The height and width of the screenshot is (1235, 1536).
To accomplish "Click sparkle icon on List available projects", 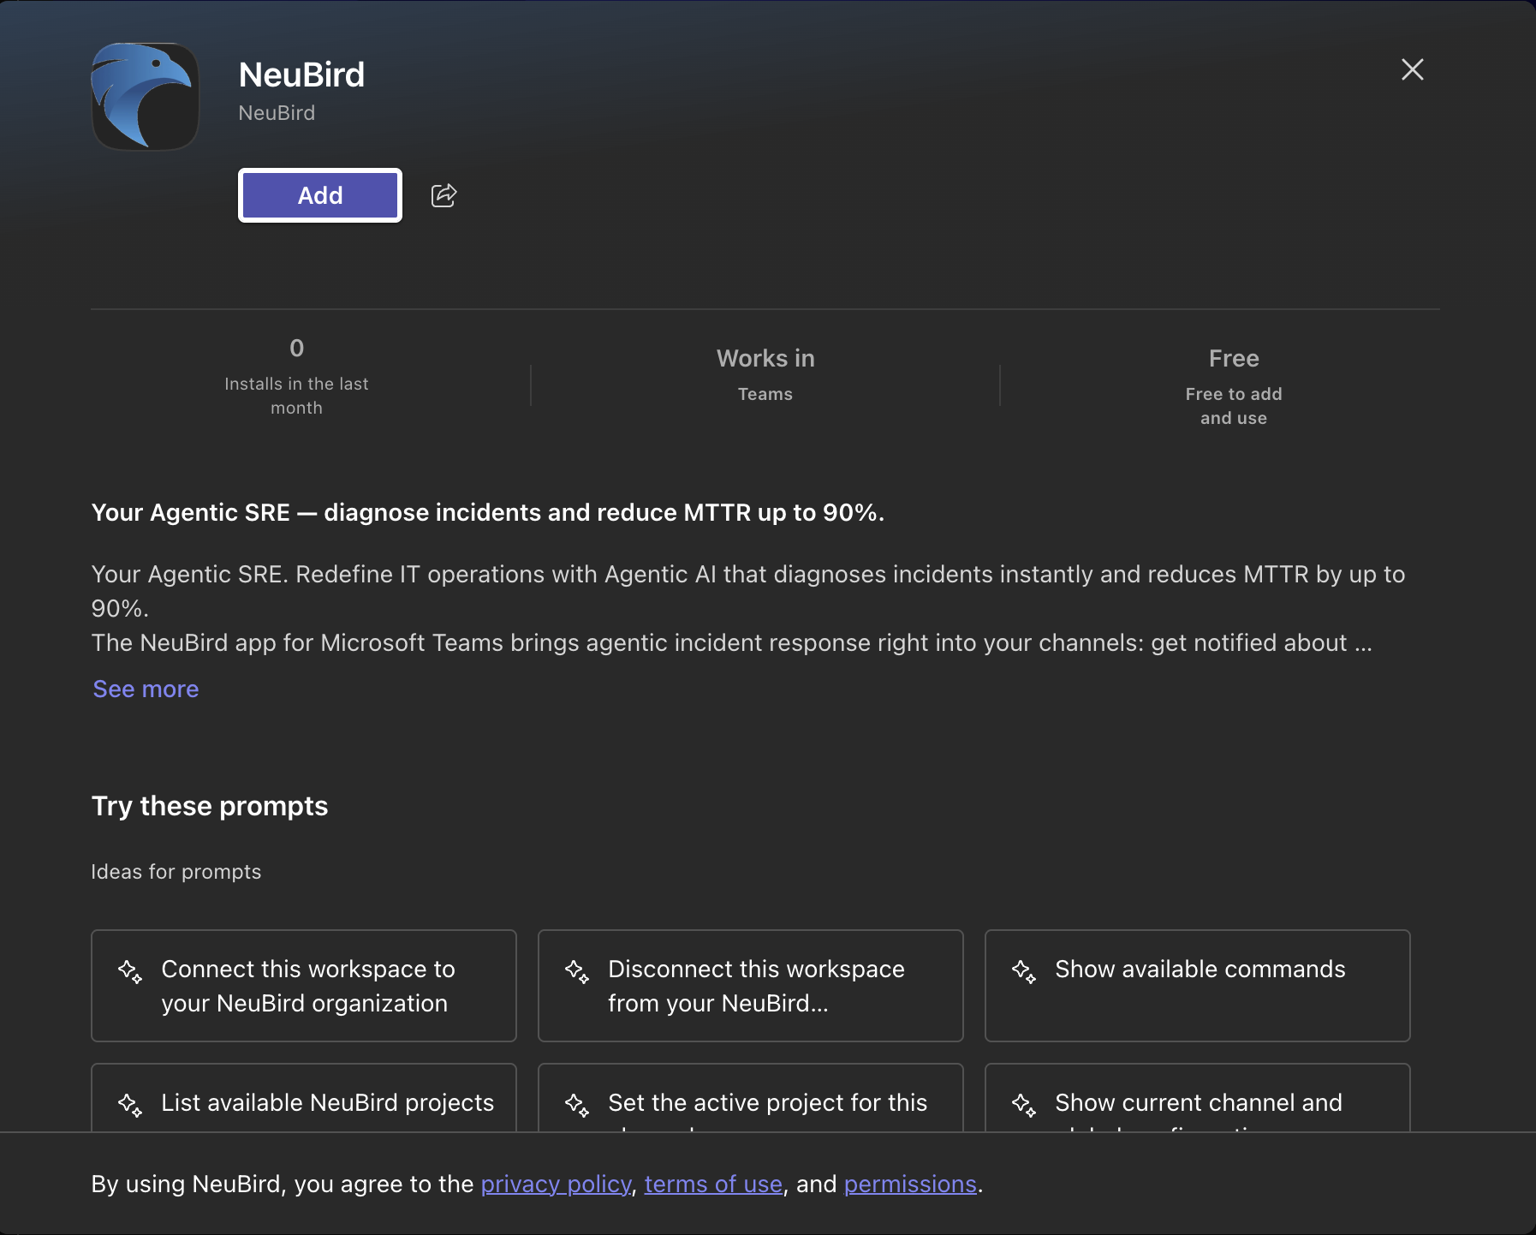I will click(130, 1105).
